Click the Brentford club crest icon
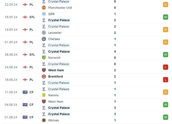This screenshot has height=124, width=172. pos(44,77)
